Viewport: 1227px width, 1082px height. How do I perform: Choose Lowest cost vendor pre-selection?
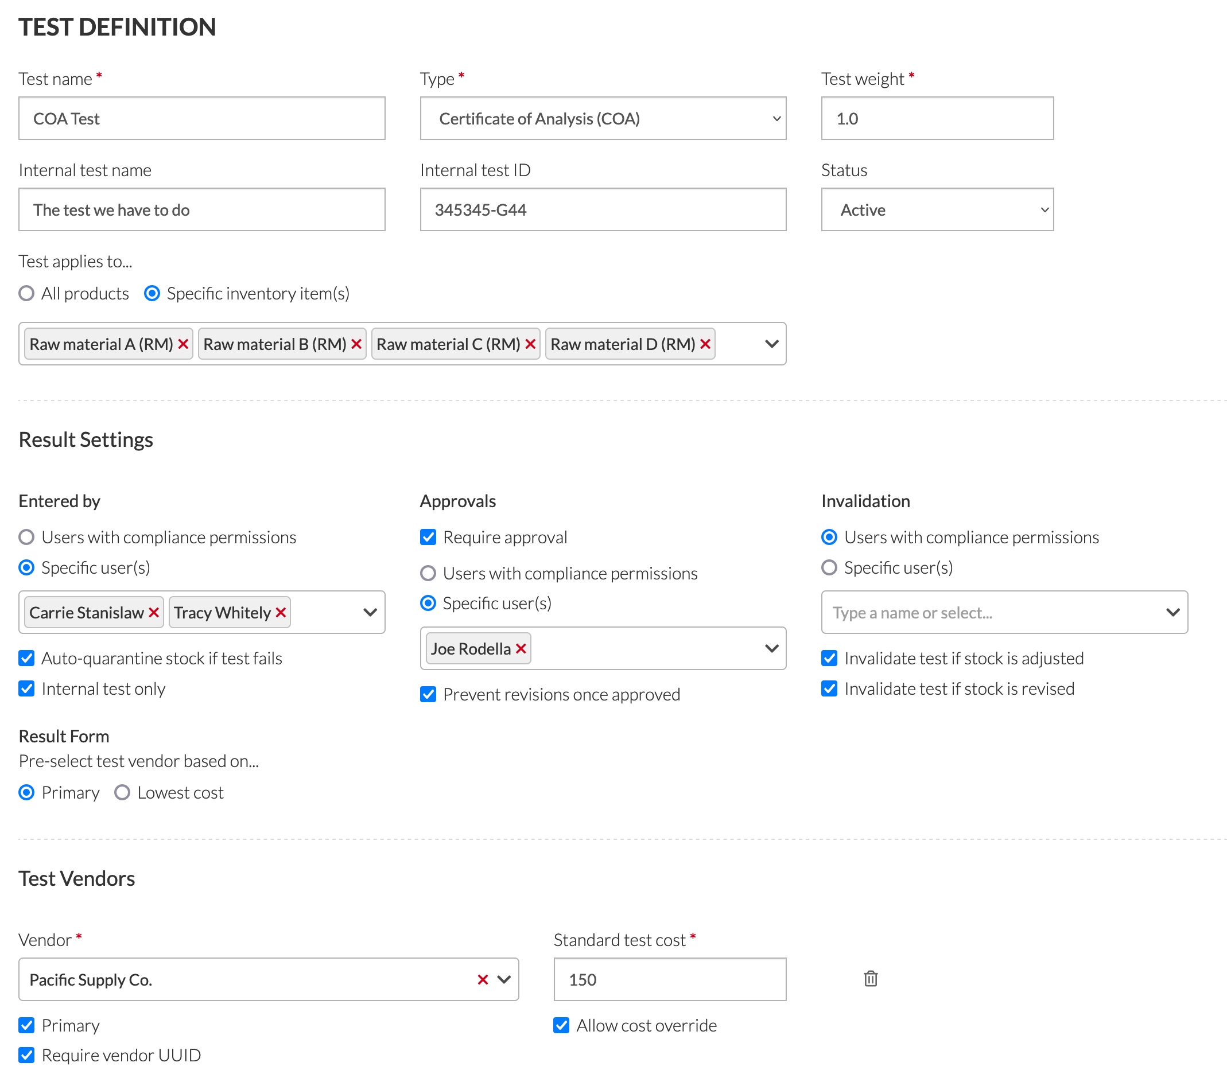click(122, 792)
